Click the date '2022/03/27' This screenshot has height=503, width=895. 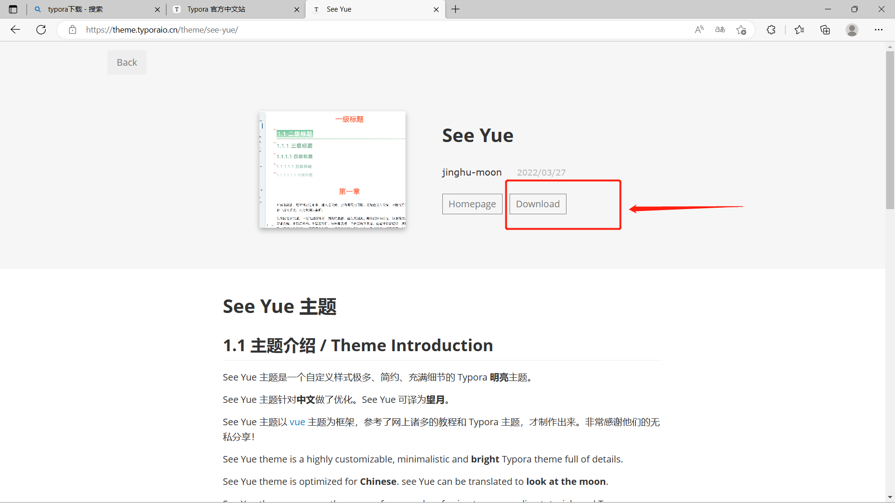[x=541, y=172]
